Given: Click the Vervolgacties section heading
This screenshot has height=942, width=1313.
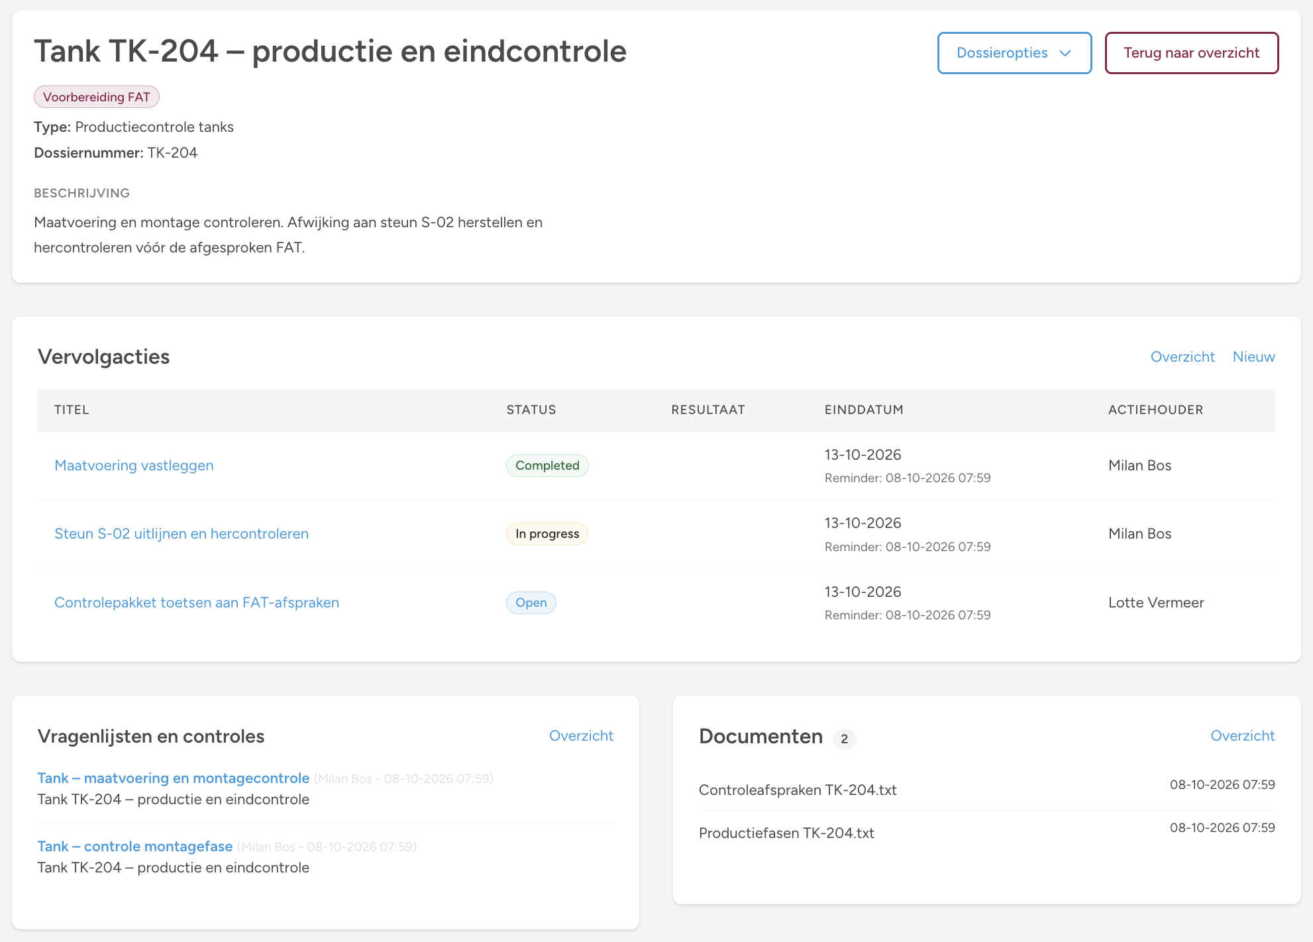Looking at the screenshot, I should 104,356.
